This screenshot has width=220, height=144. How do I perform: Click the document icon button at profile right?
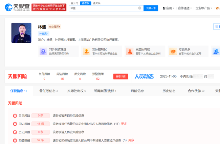(x=217, y=26)
